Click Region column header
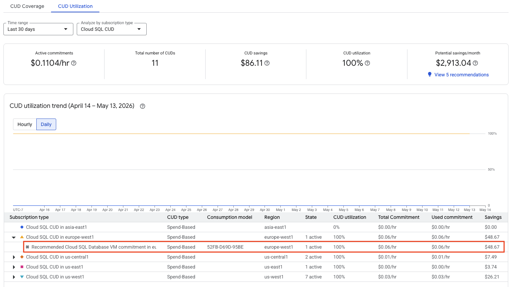The height and width of the screenshot is (287, 513). coord(272,217)
